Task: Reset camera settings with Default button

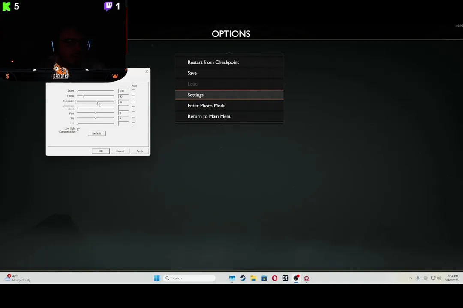Action: 96,133
